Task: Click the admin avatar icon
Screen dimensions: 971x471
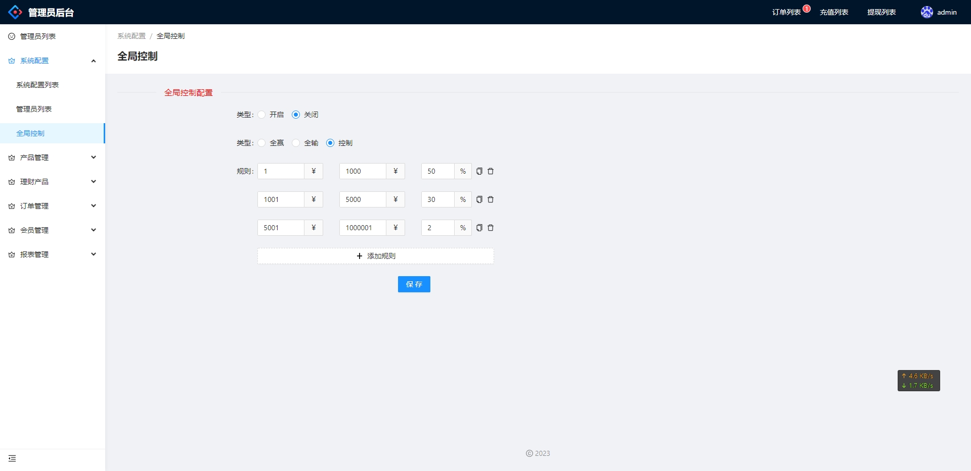Action: (x=926, y=12)
